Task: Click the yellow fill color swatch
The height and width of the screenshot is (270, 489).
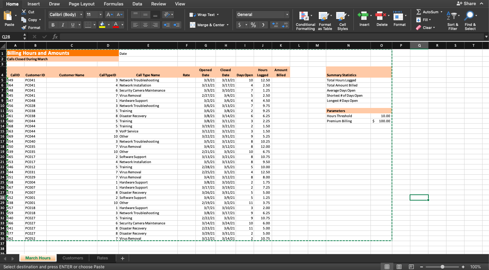Action: pos(102,25)
